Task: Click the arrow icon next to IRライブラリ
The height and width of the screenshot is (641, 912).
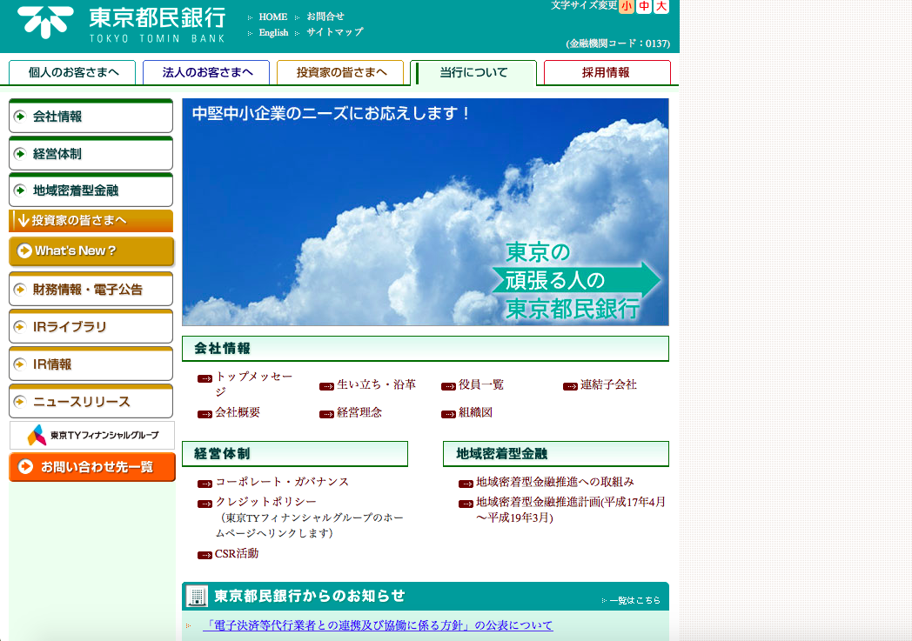Action: [20, 327]
